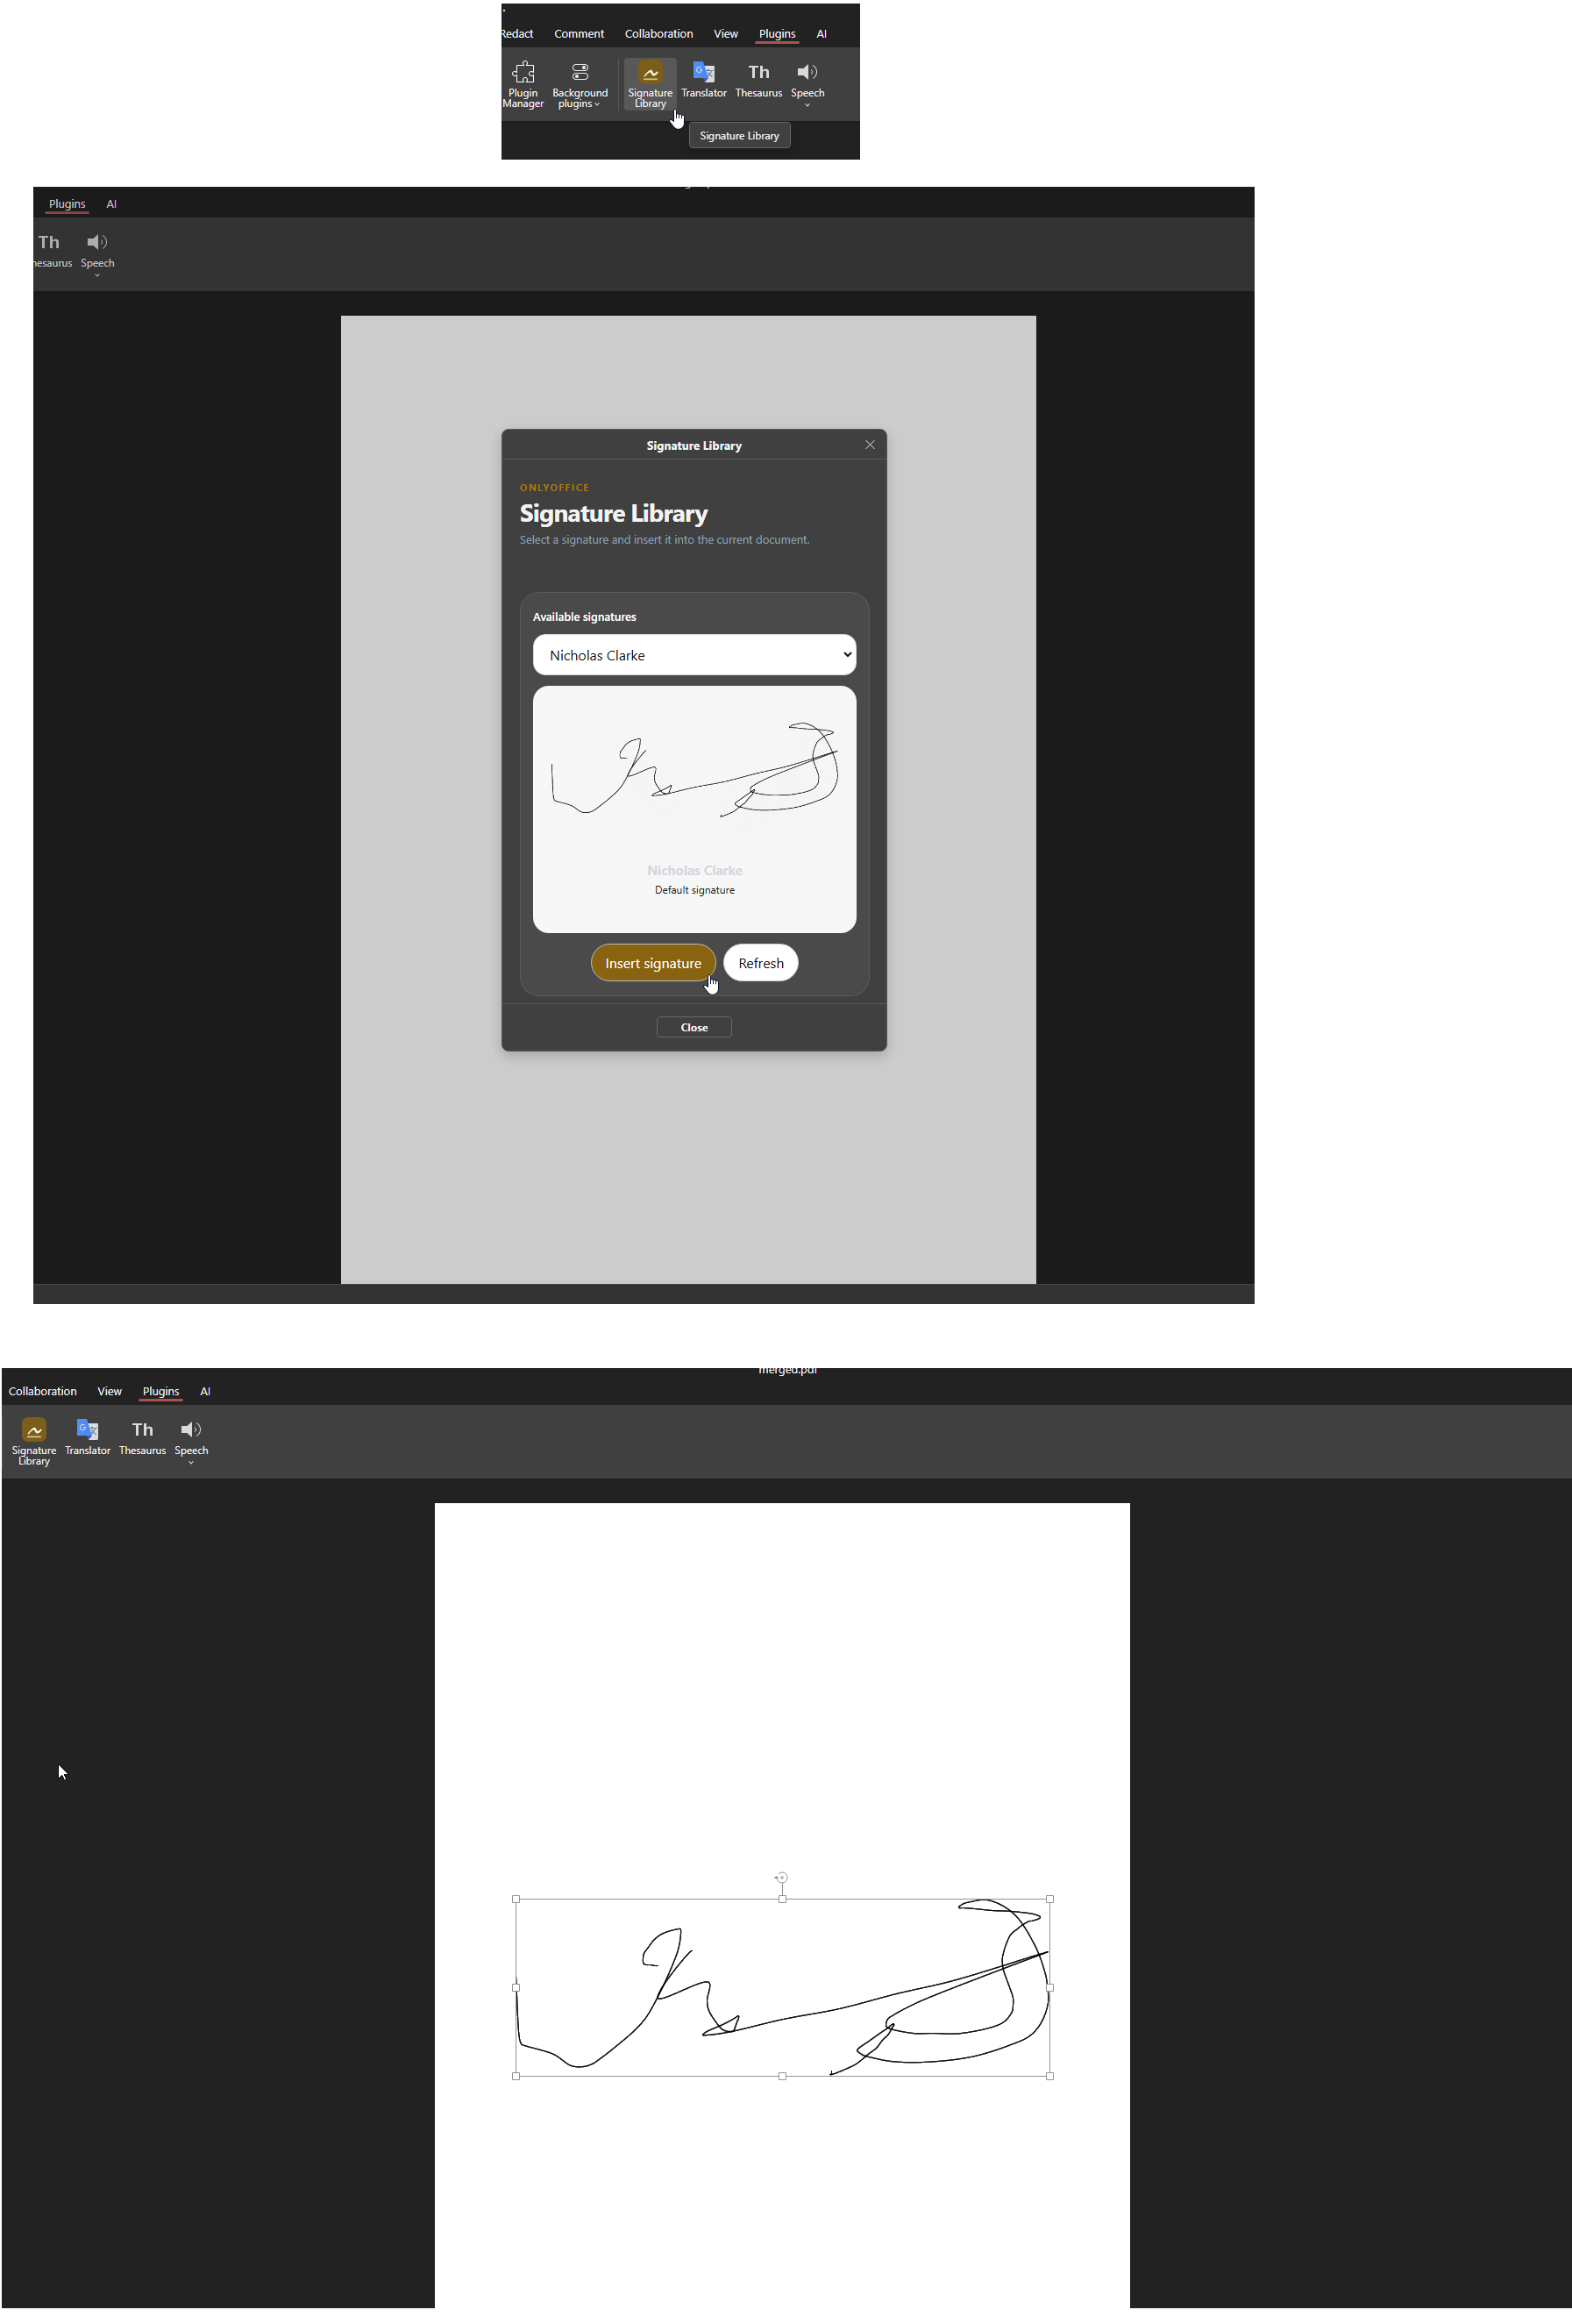Click the Close button below the signature panel
Image resolution: width=1572 pixels, height=2324 pixels.
[x=694, y=1027]
